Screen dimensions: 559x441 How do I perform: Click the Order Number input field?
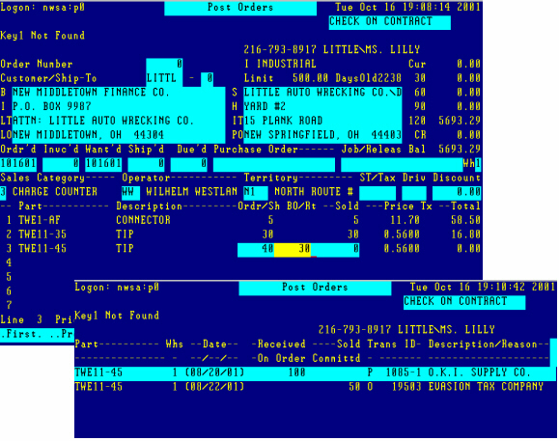click(x=164, y=64)
